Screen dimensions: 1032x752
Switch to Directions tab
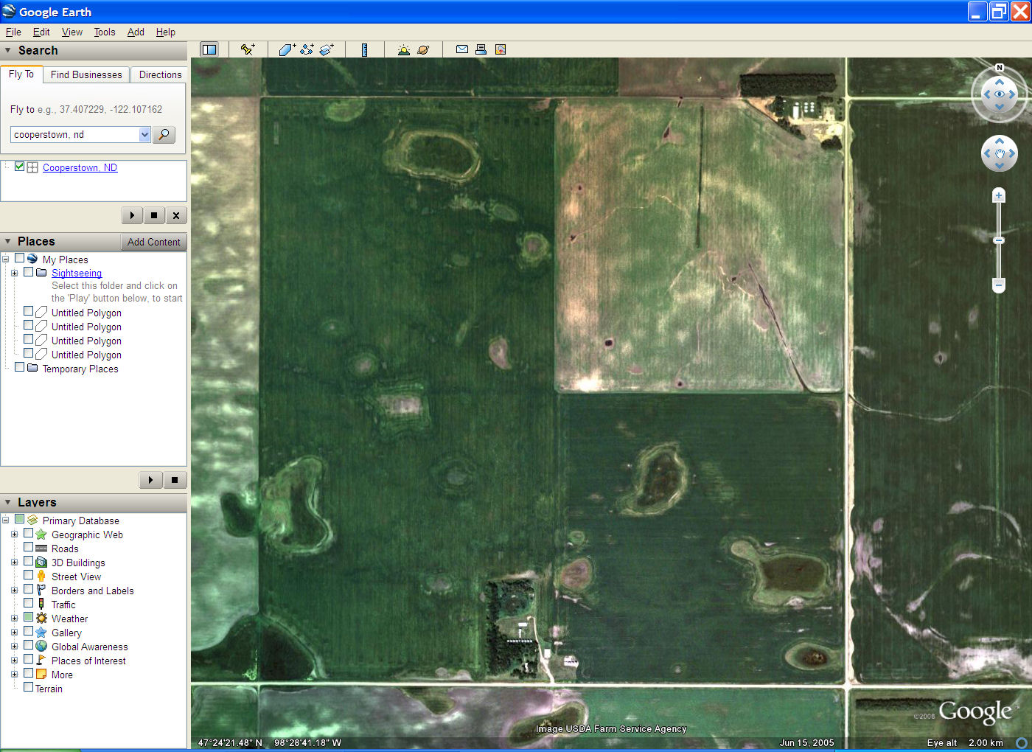pyautogui.click(x=160, y=74)
